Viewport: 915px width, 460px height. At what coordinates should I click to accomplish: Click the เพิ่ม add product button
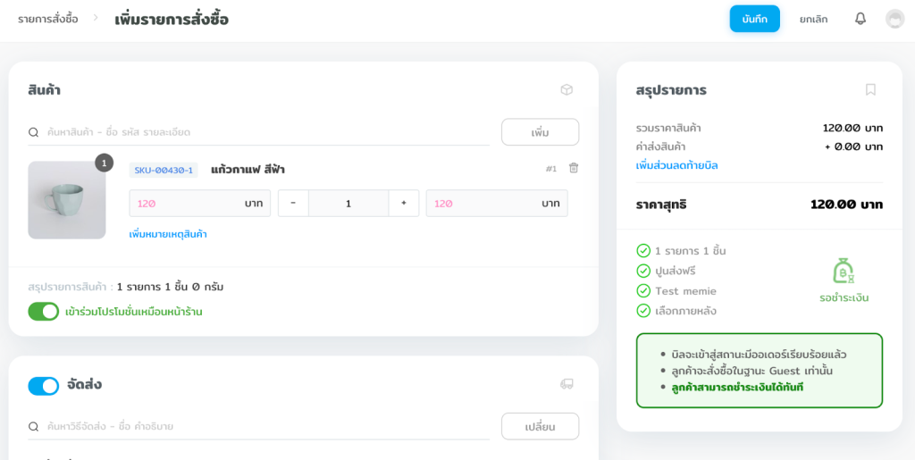coord(540,132)
